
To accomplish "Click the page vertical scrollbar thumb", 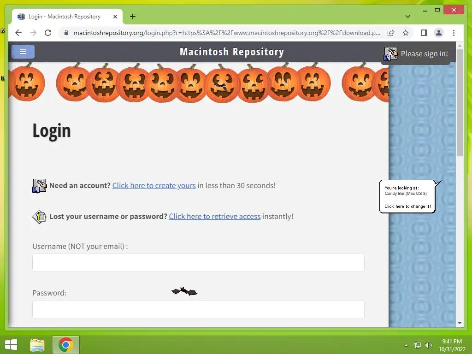I will coord(460,102).
